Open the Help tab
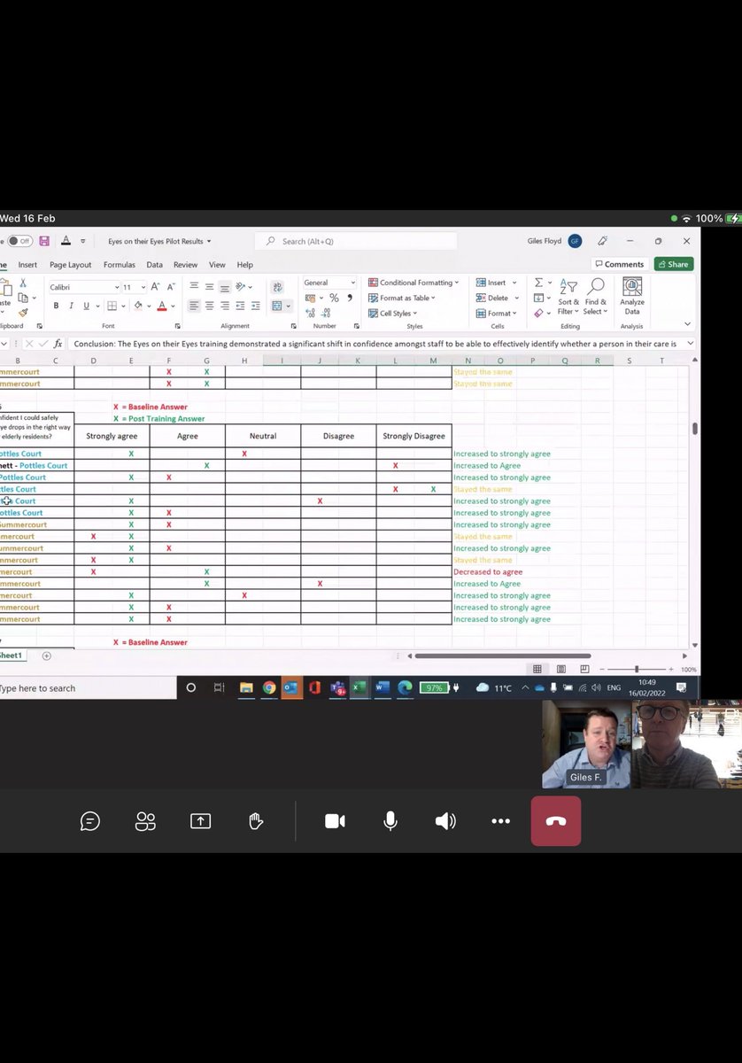The width and height of the screenshot is (742, 1063). [x=245, y=264]
